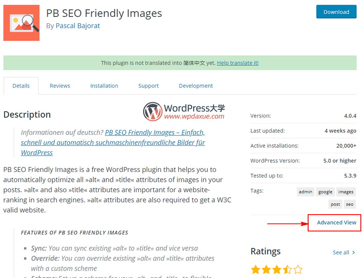Click the Help translate it! link

coord(238,63)
